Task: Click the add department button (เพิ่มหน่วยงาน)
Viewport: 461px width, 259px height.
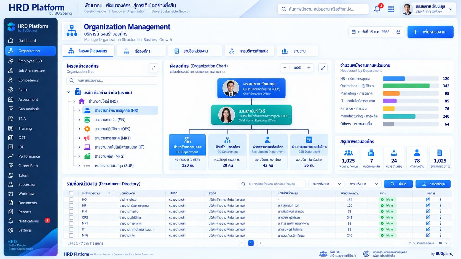Action: click(430, 32)
